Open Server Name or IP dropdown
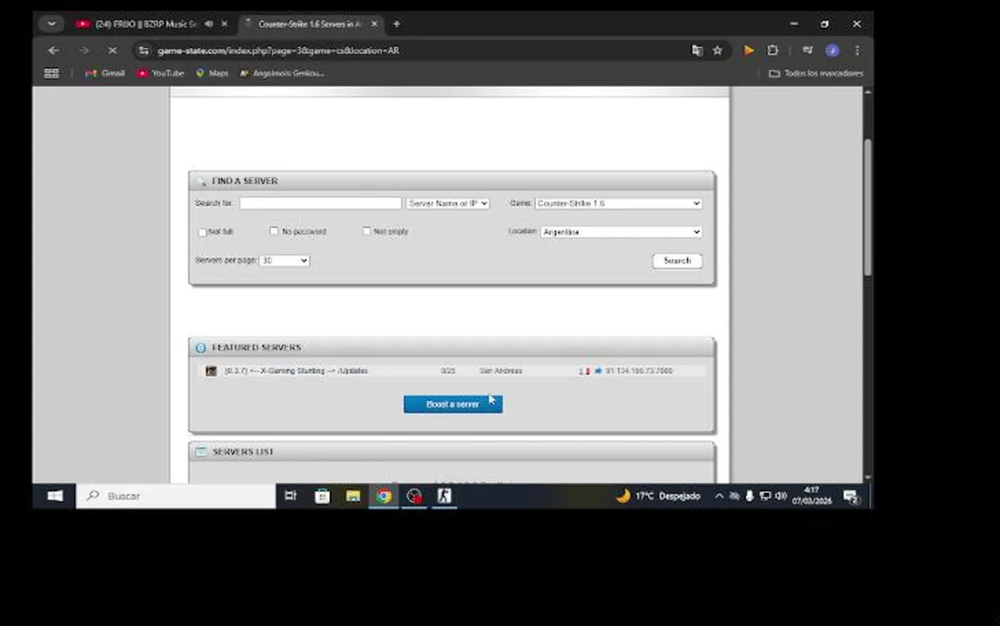The image size is (1000, 626). click(447, 203)
